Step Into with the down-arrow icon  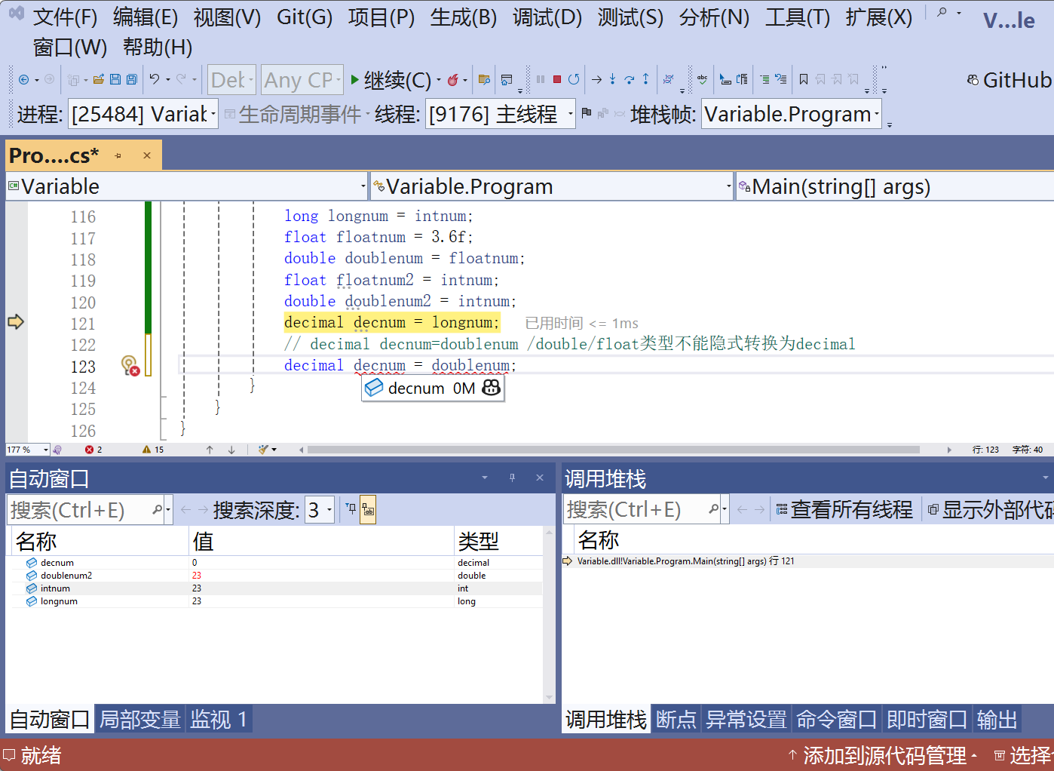[x=613, y=79]
